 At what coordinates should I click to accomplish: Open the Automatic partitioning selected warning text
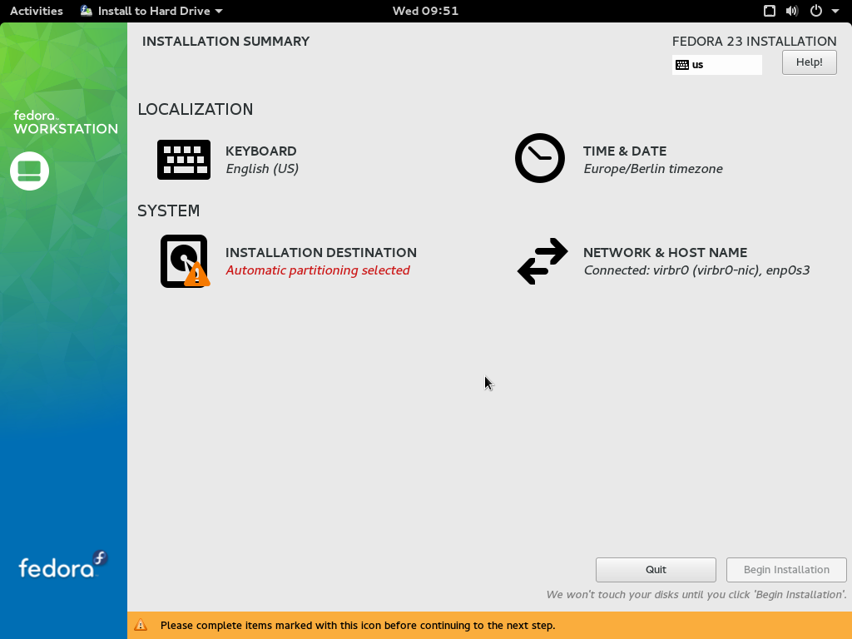(x=318, y=270)
